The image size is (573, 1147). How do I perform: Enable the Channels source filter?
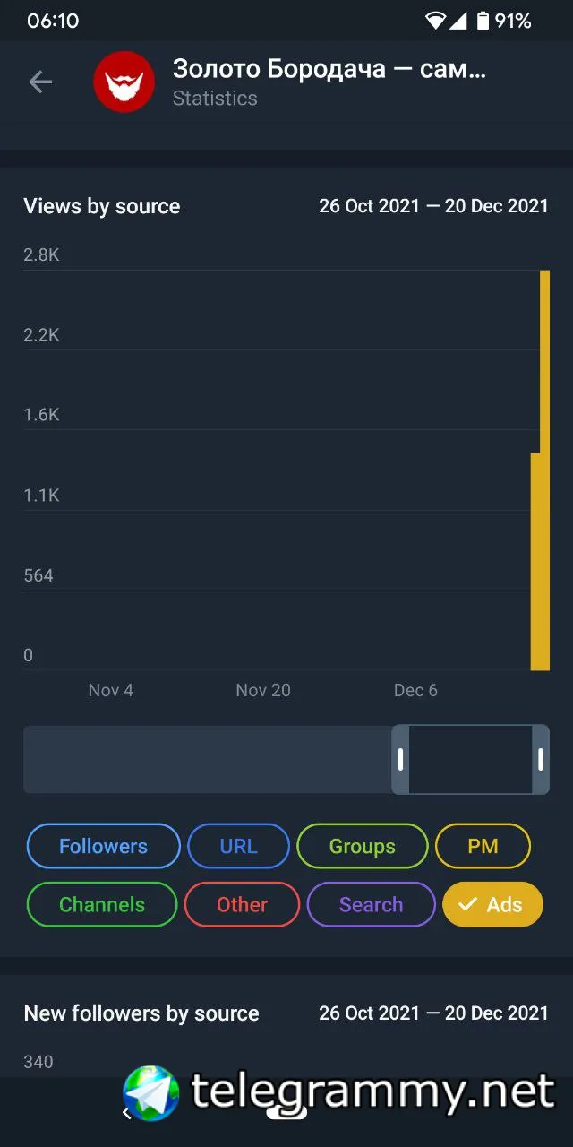102,905
